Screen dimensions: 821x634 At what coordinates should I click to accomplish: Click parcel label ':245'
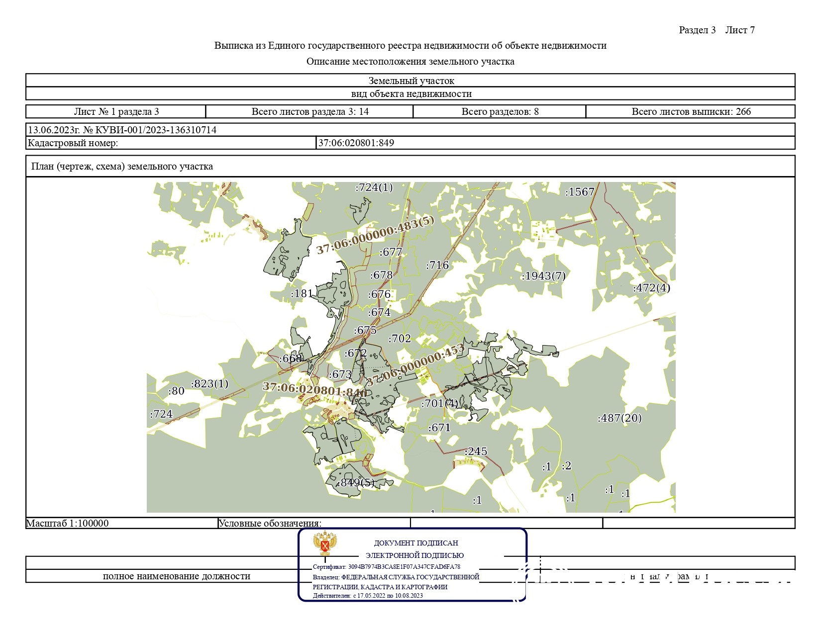[476, 452]
